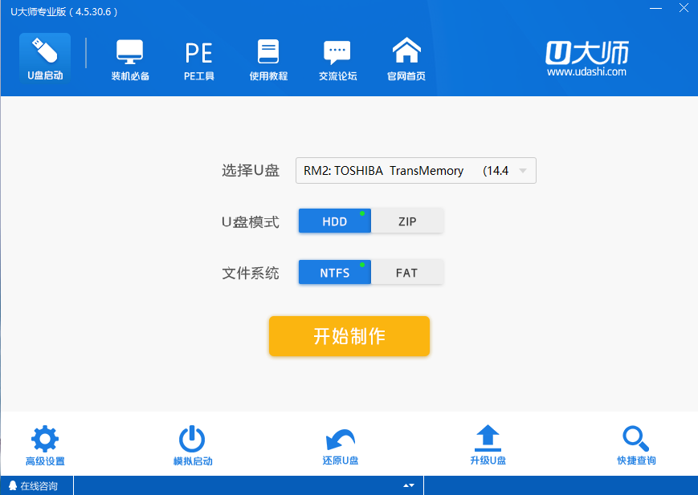Change file system to FAT
The image size is (698, 495).
pyautogui.click(x=407, y=272)
